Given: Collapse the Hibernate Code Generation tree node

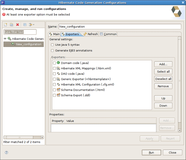Looking at the screenshot, I should tap(5, 39).
